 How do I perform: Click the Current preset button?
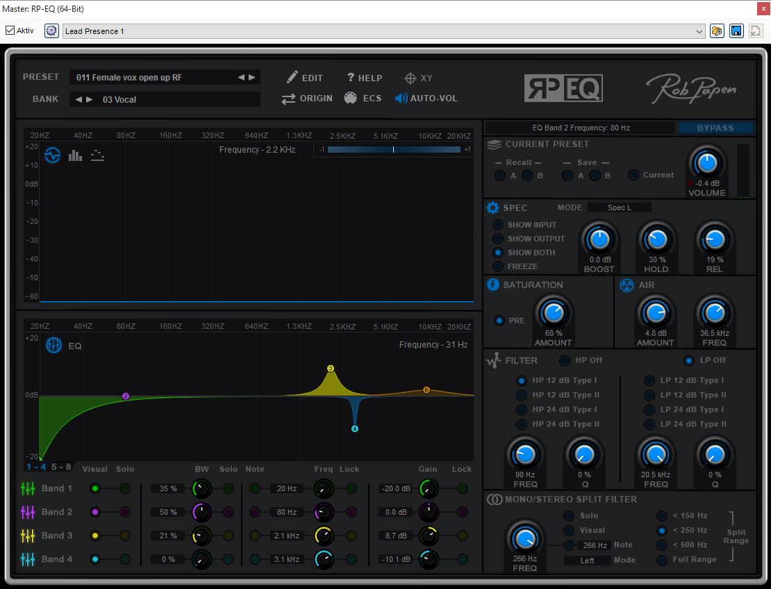tap(633, 175)
